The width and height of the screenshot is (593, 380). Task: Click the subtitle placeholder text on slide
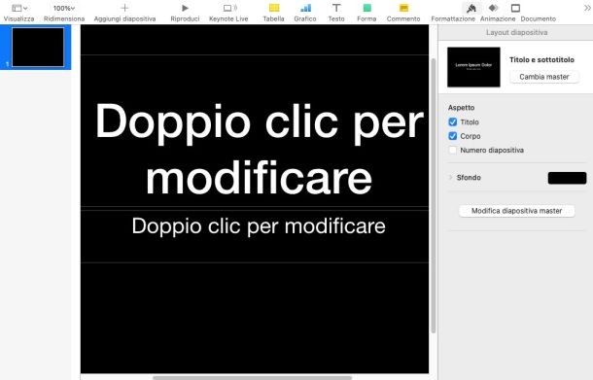pyautogui.click(x=259, y=226)
